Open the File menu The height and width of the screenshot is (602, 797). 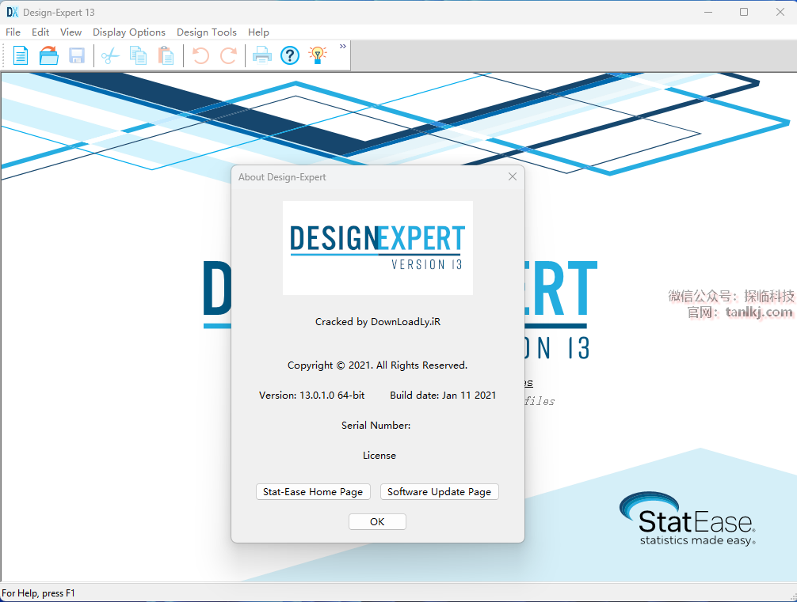(x=13, y=32)
